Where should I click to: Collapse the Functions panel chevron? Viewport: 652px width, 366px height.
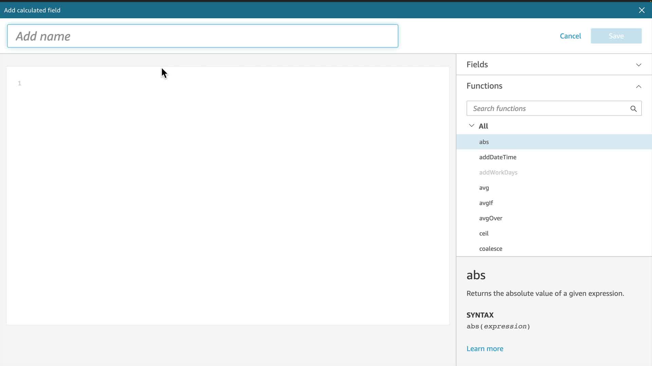[638, 86]
